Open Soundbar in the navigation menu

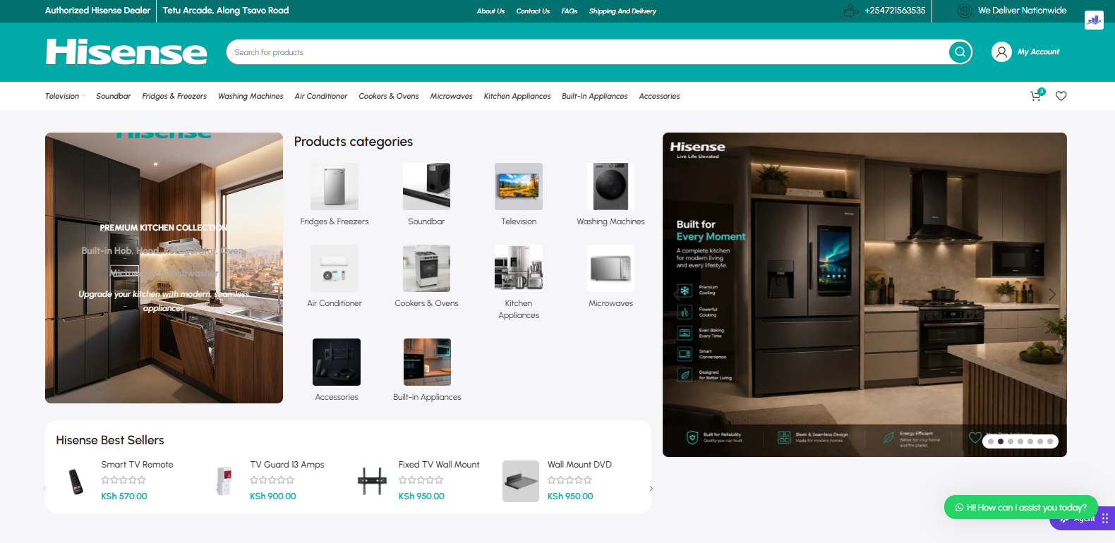114,96
